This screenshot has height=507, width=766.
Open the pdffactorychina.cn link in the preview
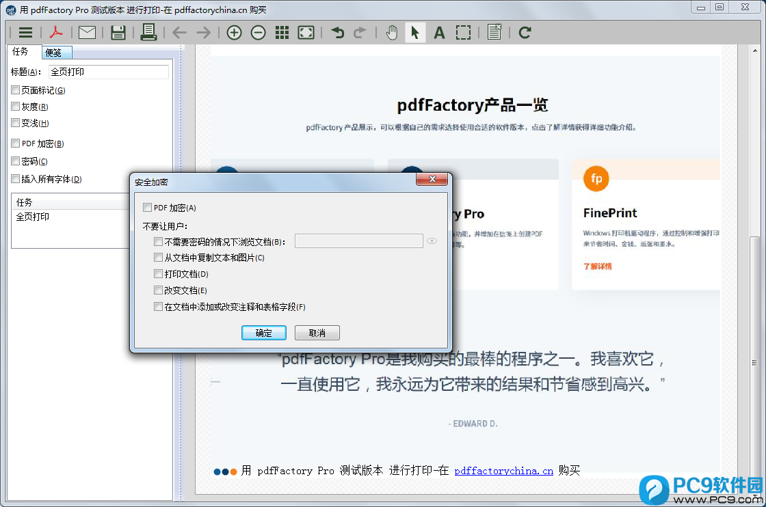coord(503,471)
